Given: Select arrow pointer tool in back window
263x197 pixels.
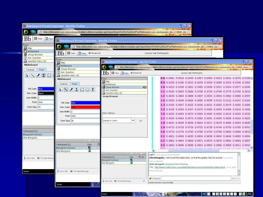Looking at the screenshot, I should [x=27, y=76].
